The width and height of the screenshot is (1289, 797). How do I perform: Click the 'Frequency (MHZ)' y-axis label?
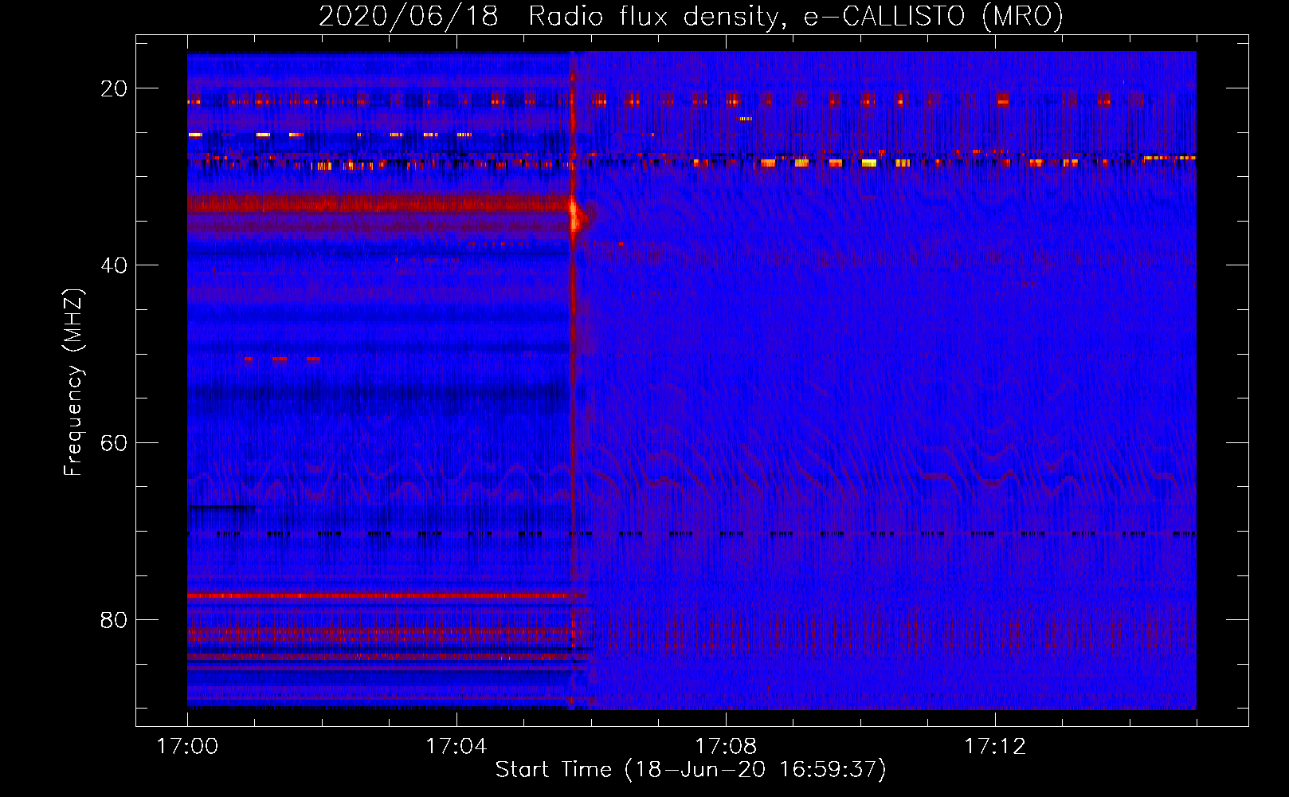[x=73, y=383]
